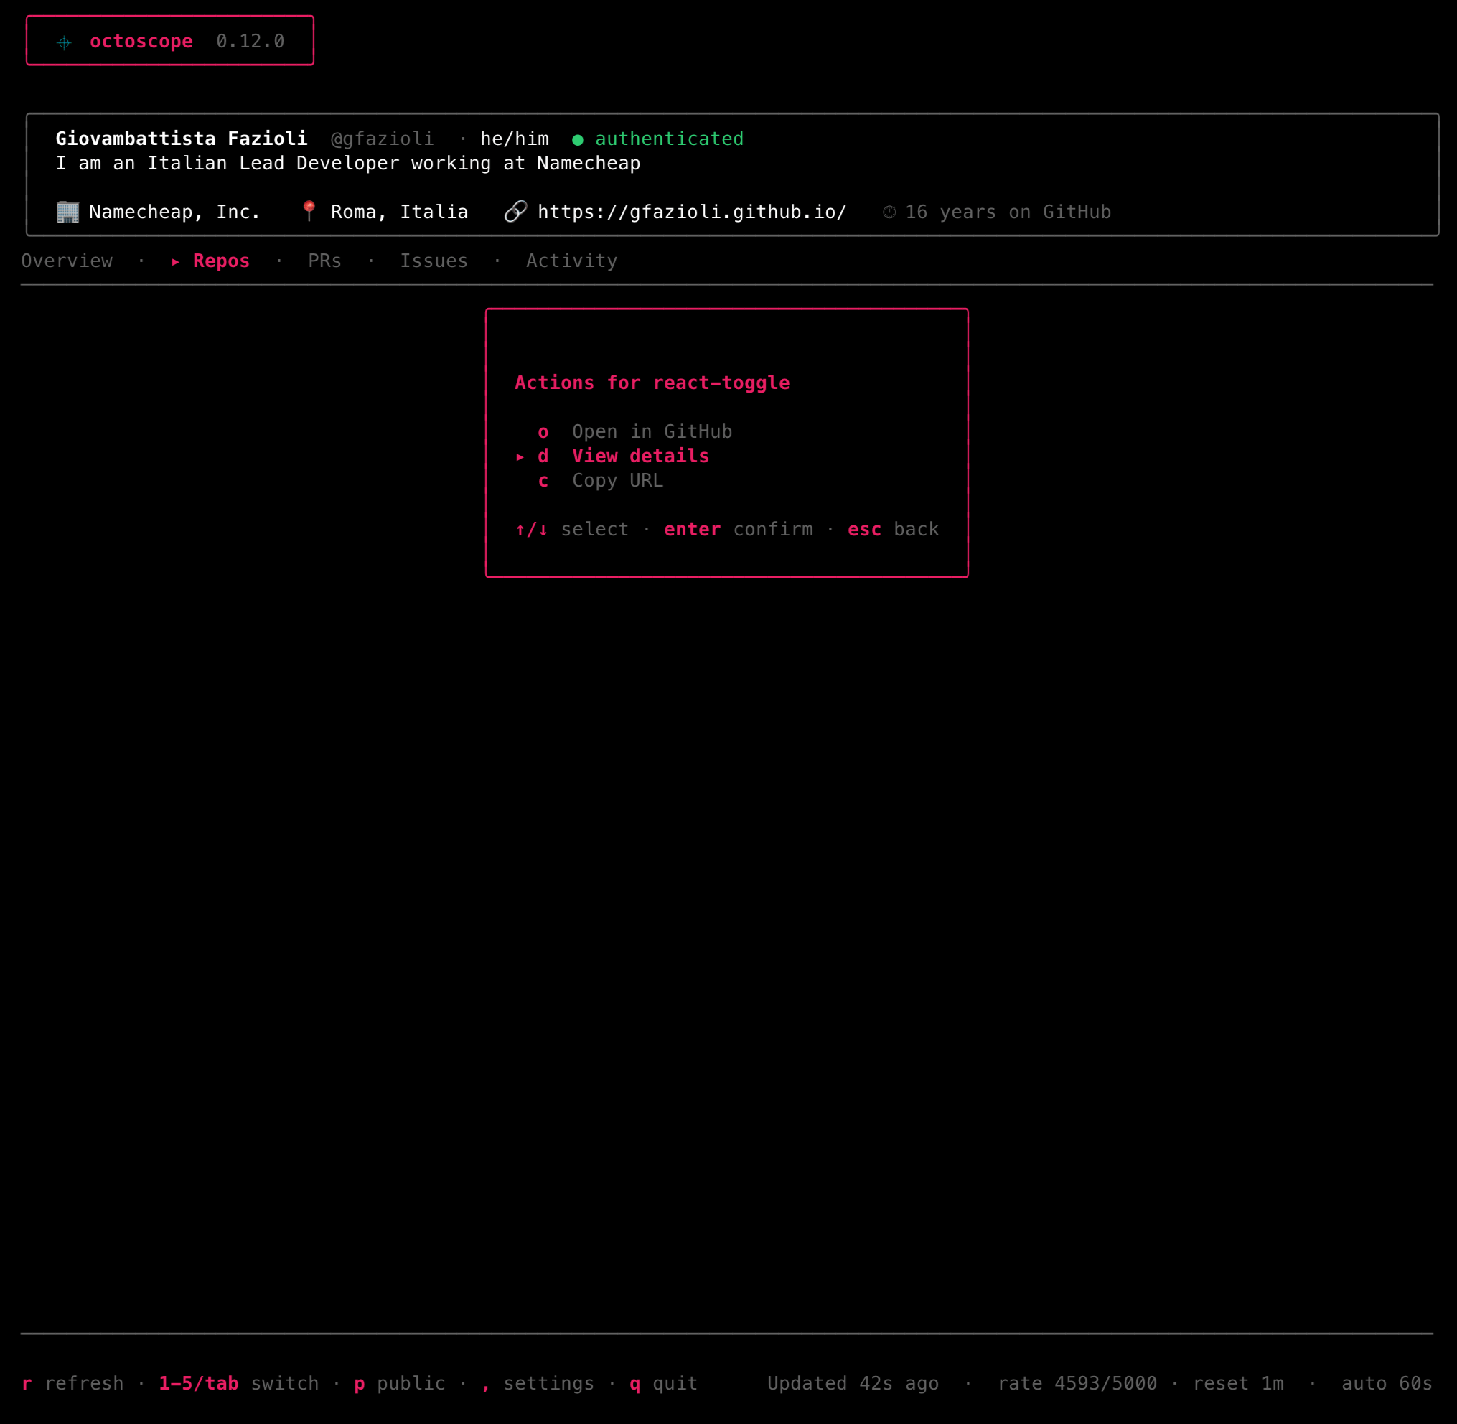The height and width of the screenshot is (1424, 1457).
Task: Click the @gfazioli username
Action: 383,139
